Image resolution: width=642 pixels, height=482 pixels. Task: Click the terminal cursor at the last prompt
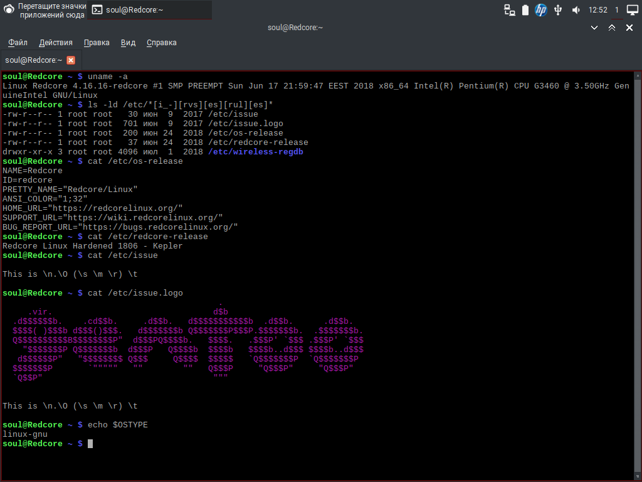point(90,444)
